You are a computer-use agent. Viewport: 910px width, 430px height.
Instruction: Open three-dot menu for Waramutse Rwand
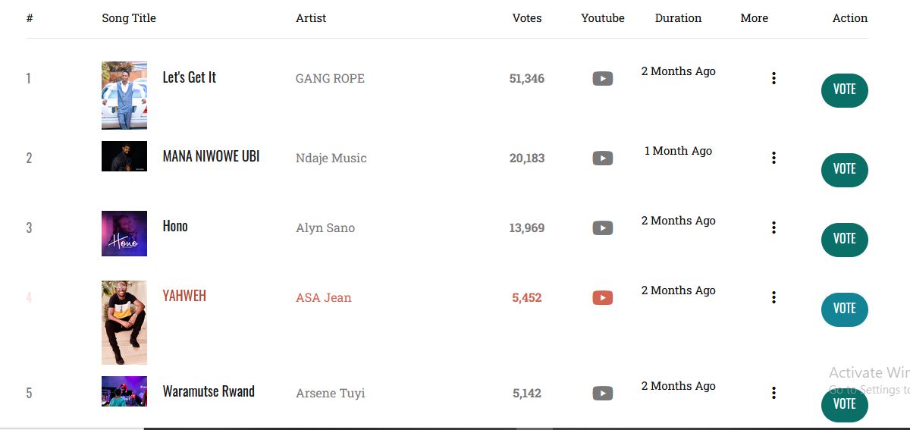pyautogui.click(x=773, y=393)
